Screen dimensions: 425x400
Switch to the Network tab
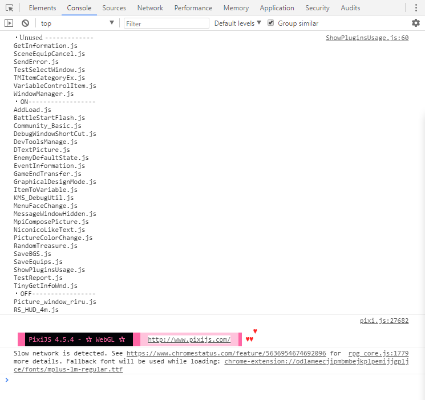(x=150, y=8)
